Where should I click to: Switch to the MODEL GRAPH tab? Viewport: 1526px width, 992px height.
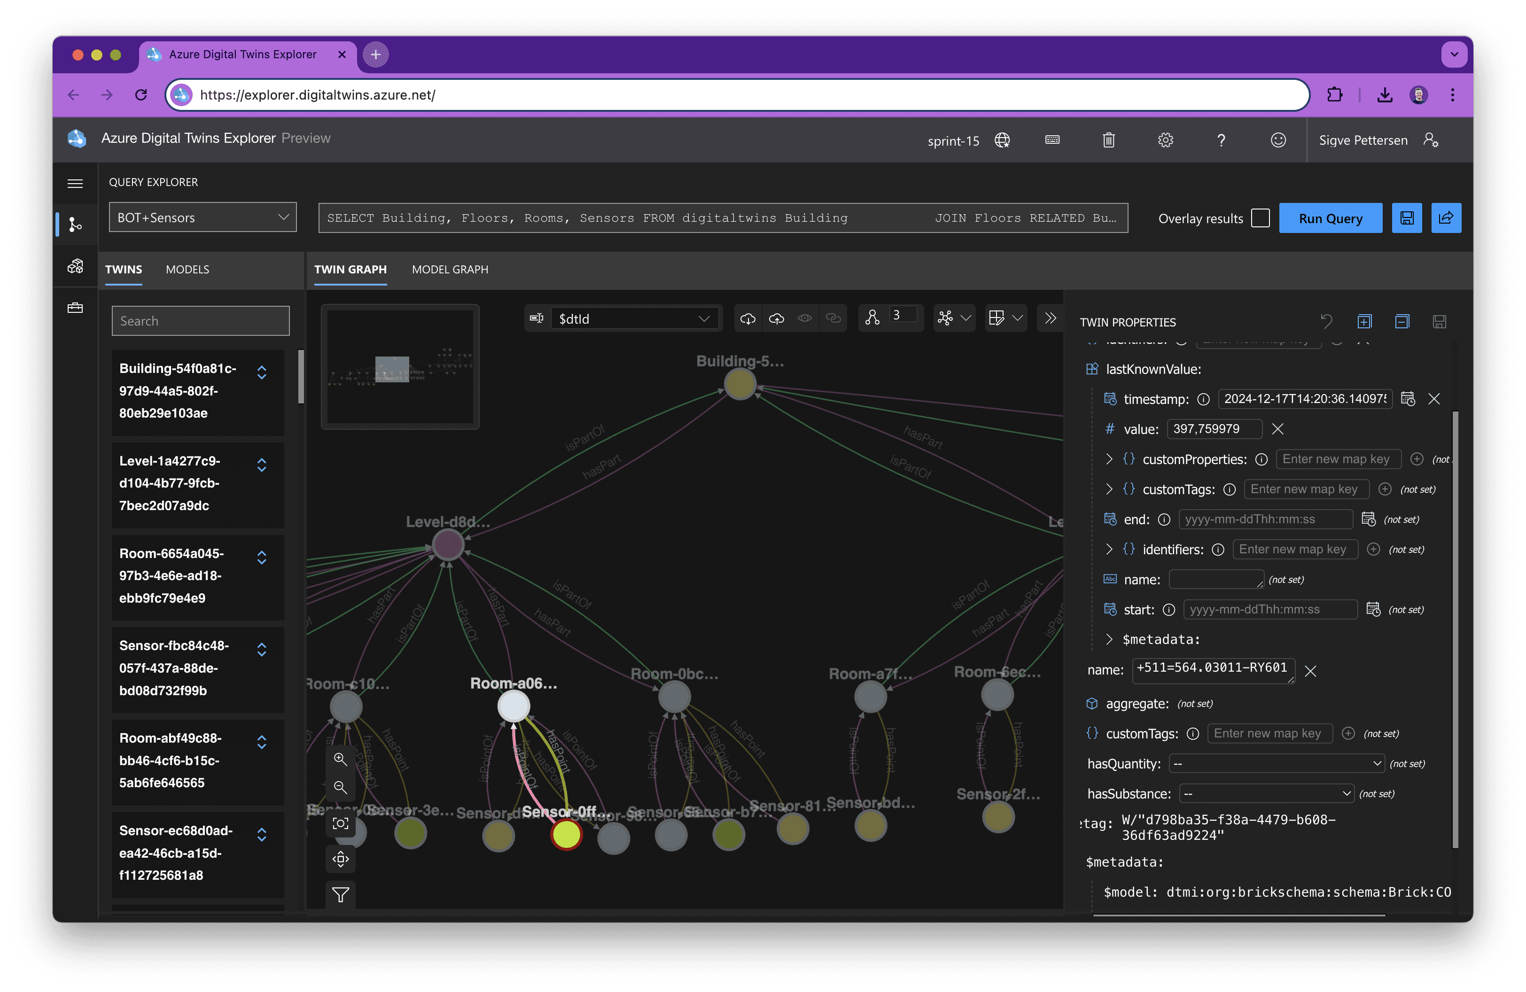(450, 269)
